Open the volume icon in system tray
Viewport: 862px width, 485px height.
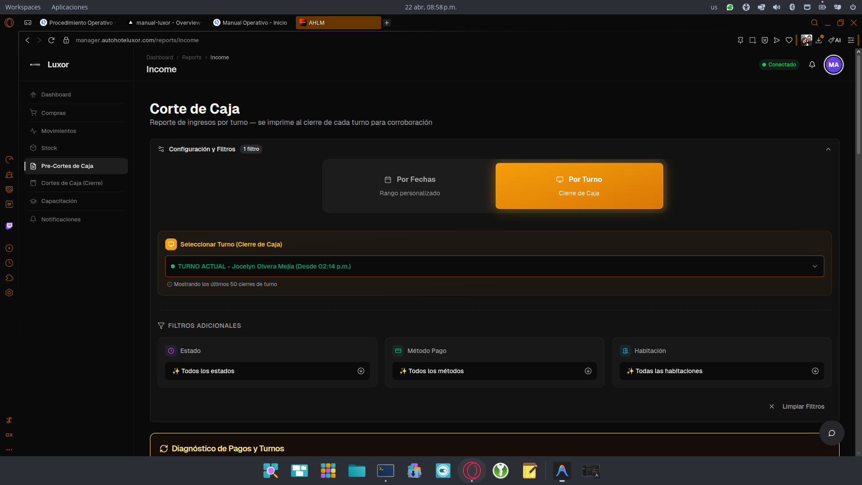click(776, 7)
